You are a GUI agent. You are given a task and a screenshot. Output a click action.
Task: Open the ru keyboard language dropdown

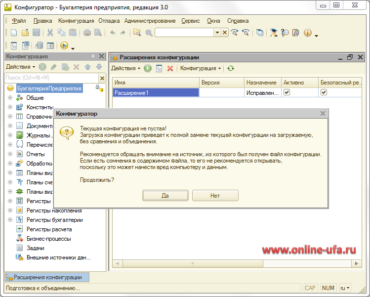point(345,288)
